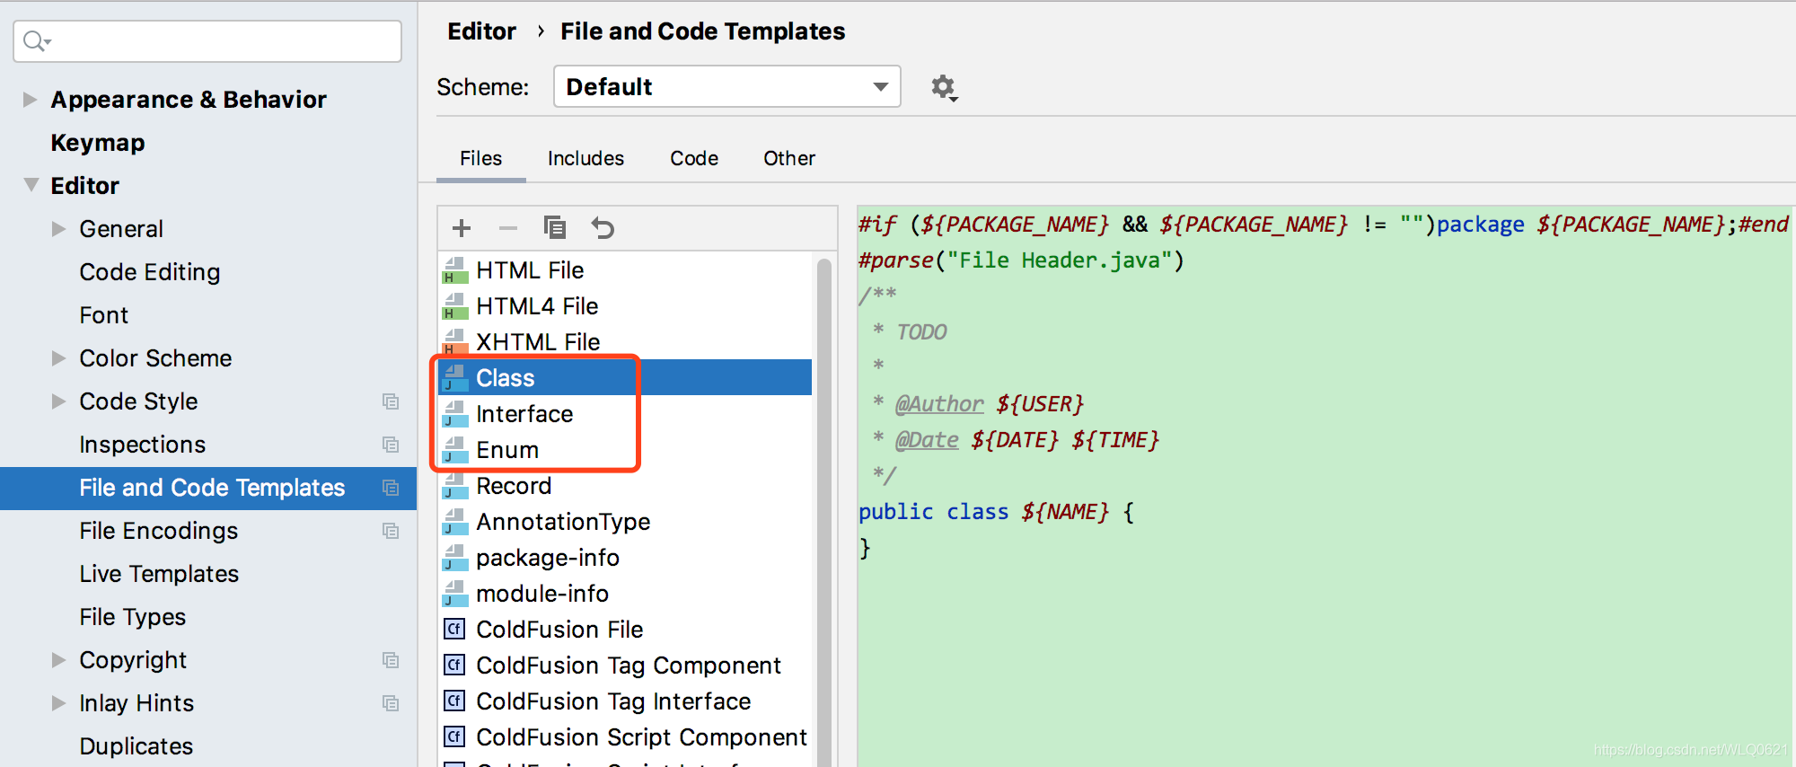This screenshot has height=767, width=1796.
Task: Select the Interface template text
Action: (524, 414)
